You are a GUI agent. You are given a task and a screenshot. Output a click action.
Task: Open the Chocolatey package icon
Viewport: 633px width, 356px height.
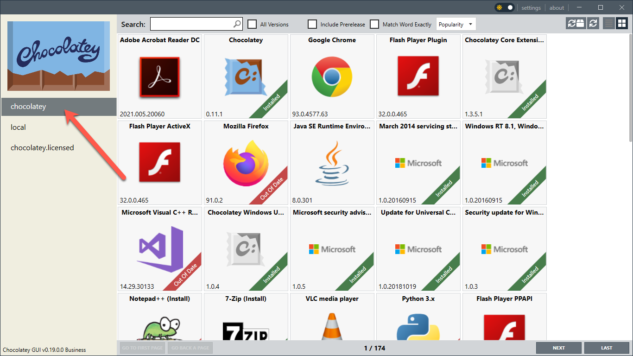[246, 77]
